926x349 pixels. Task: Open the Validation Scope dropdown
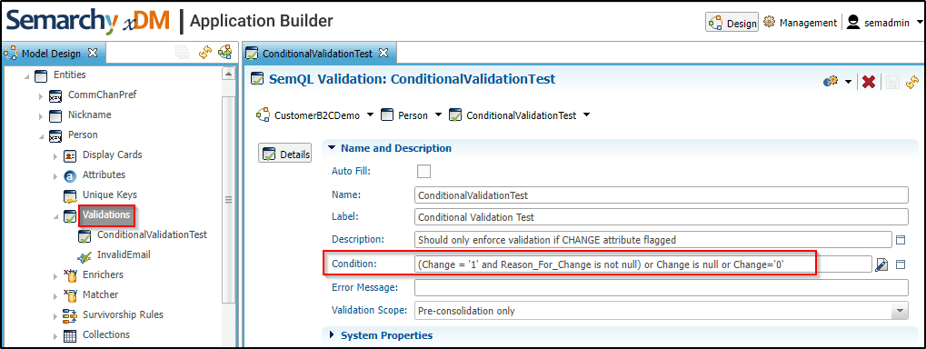pyautogui.click(x=900, y=311)
